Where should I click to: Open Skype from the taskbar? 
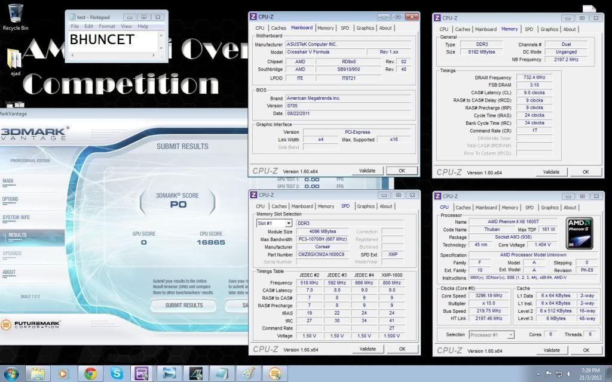[117, 374]
